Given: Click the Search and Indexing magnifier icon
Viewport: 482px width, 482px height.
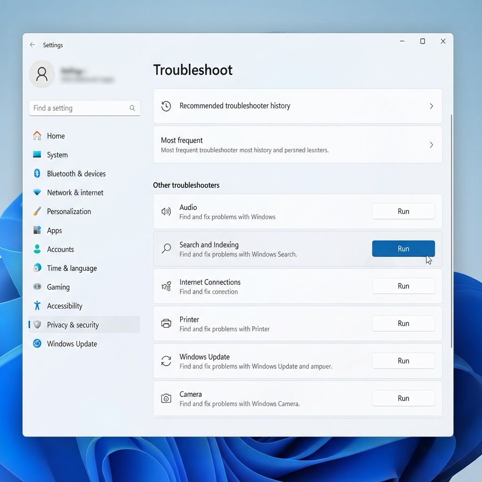Looking at the screenshot, I should pyautogui.click(x=166, y=249).
